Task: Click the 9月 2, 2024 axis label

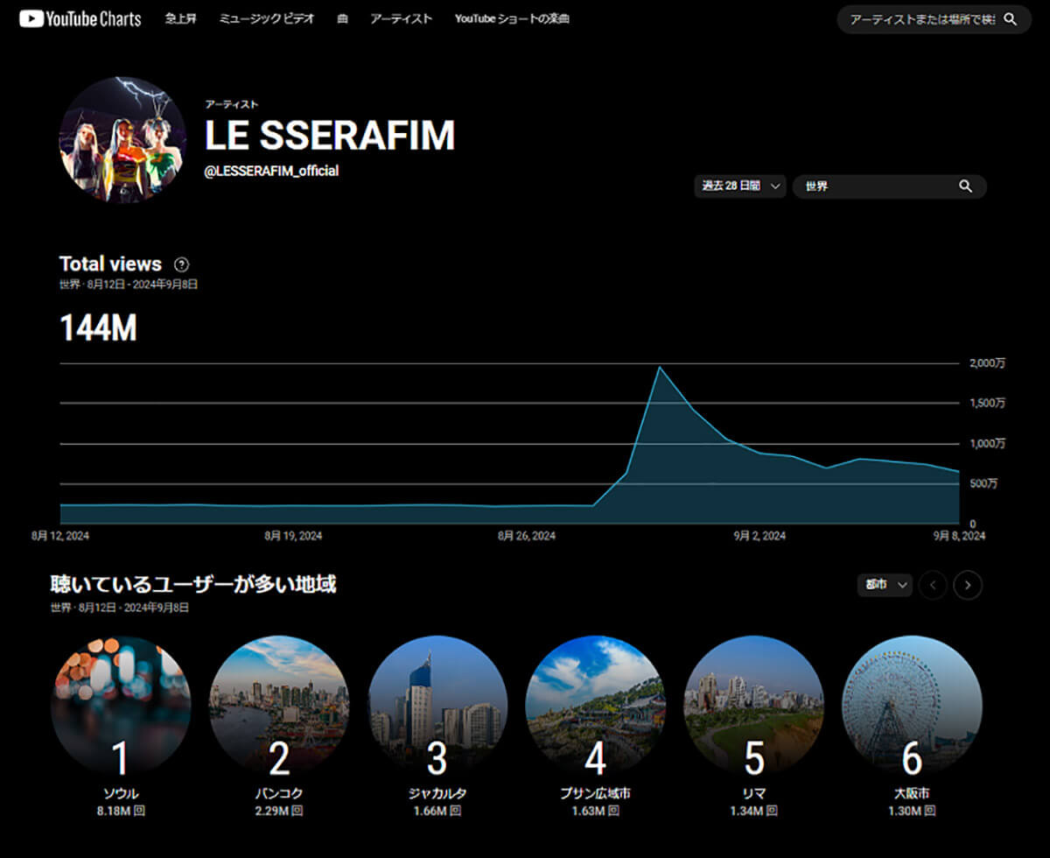Action: point(759,535)
